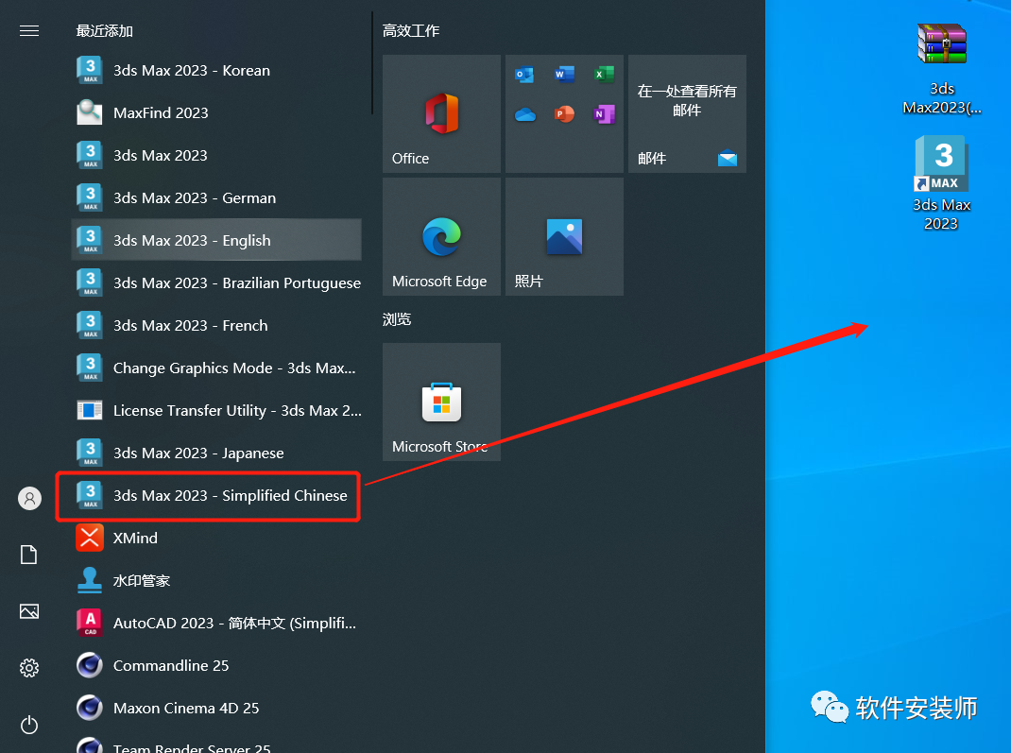Open Settings gear in Start sidebar

tap(29, 668)
